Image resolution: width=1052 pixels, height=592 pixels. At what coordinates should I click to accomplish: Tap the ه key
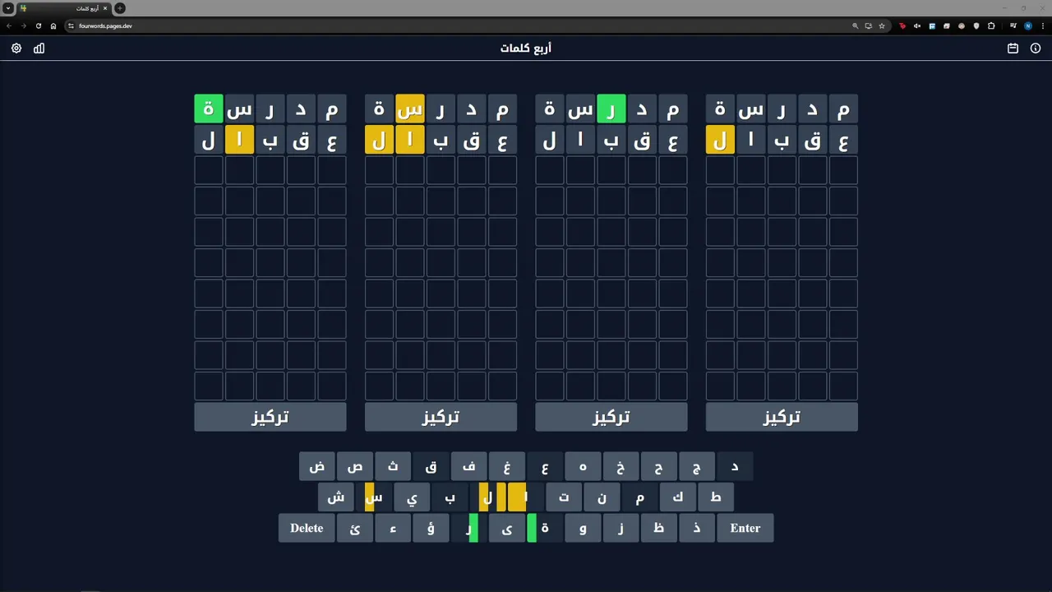583,466
